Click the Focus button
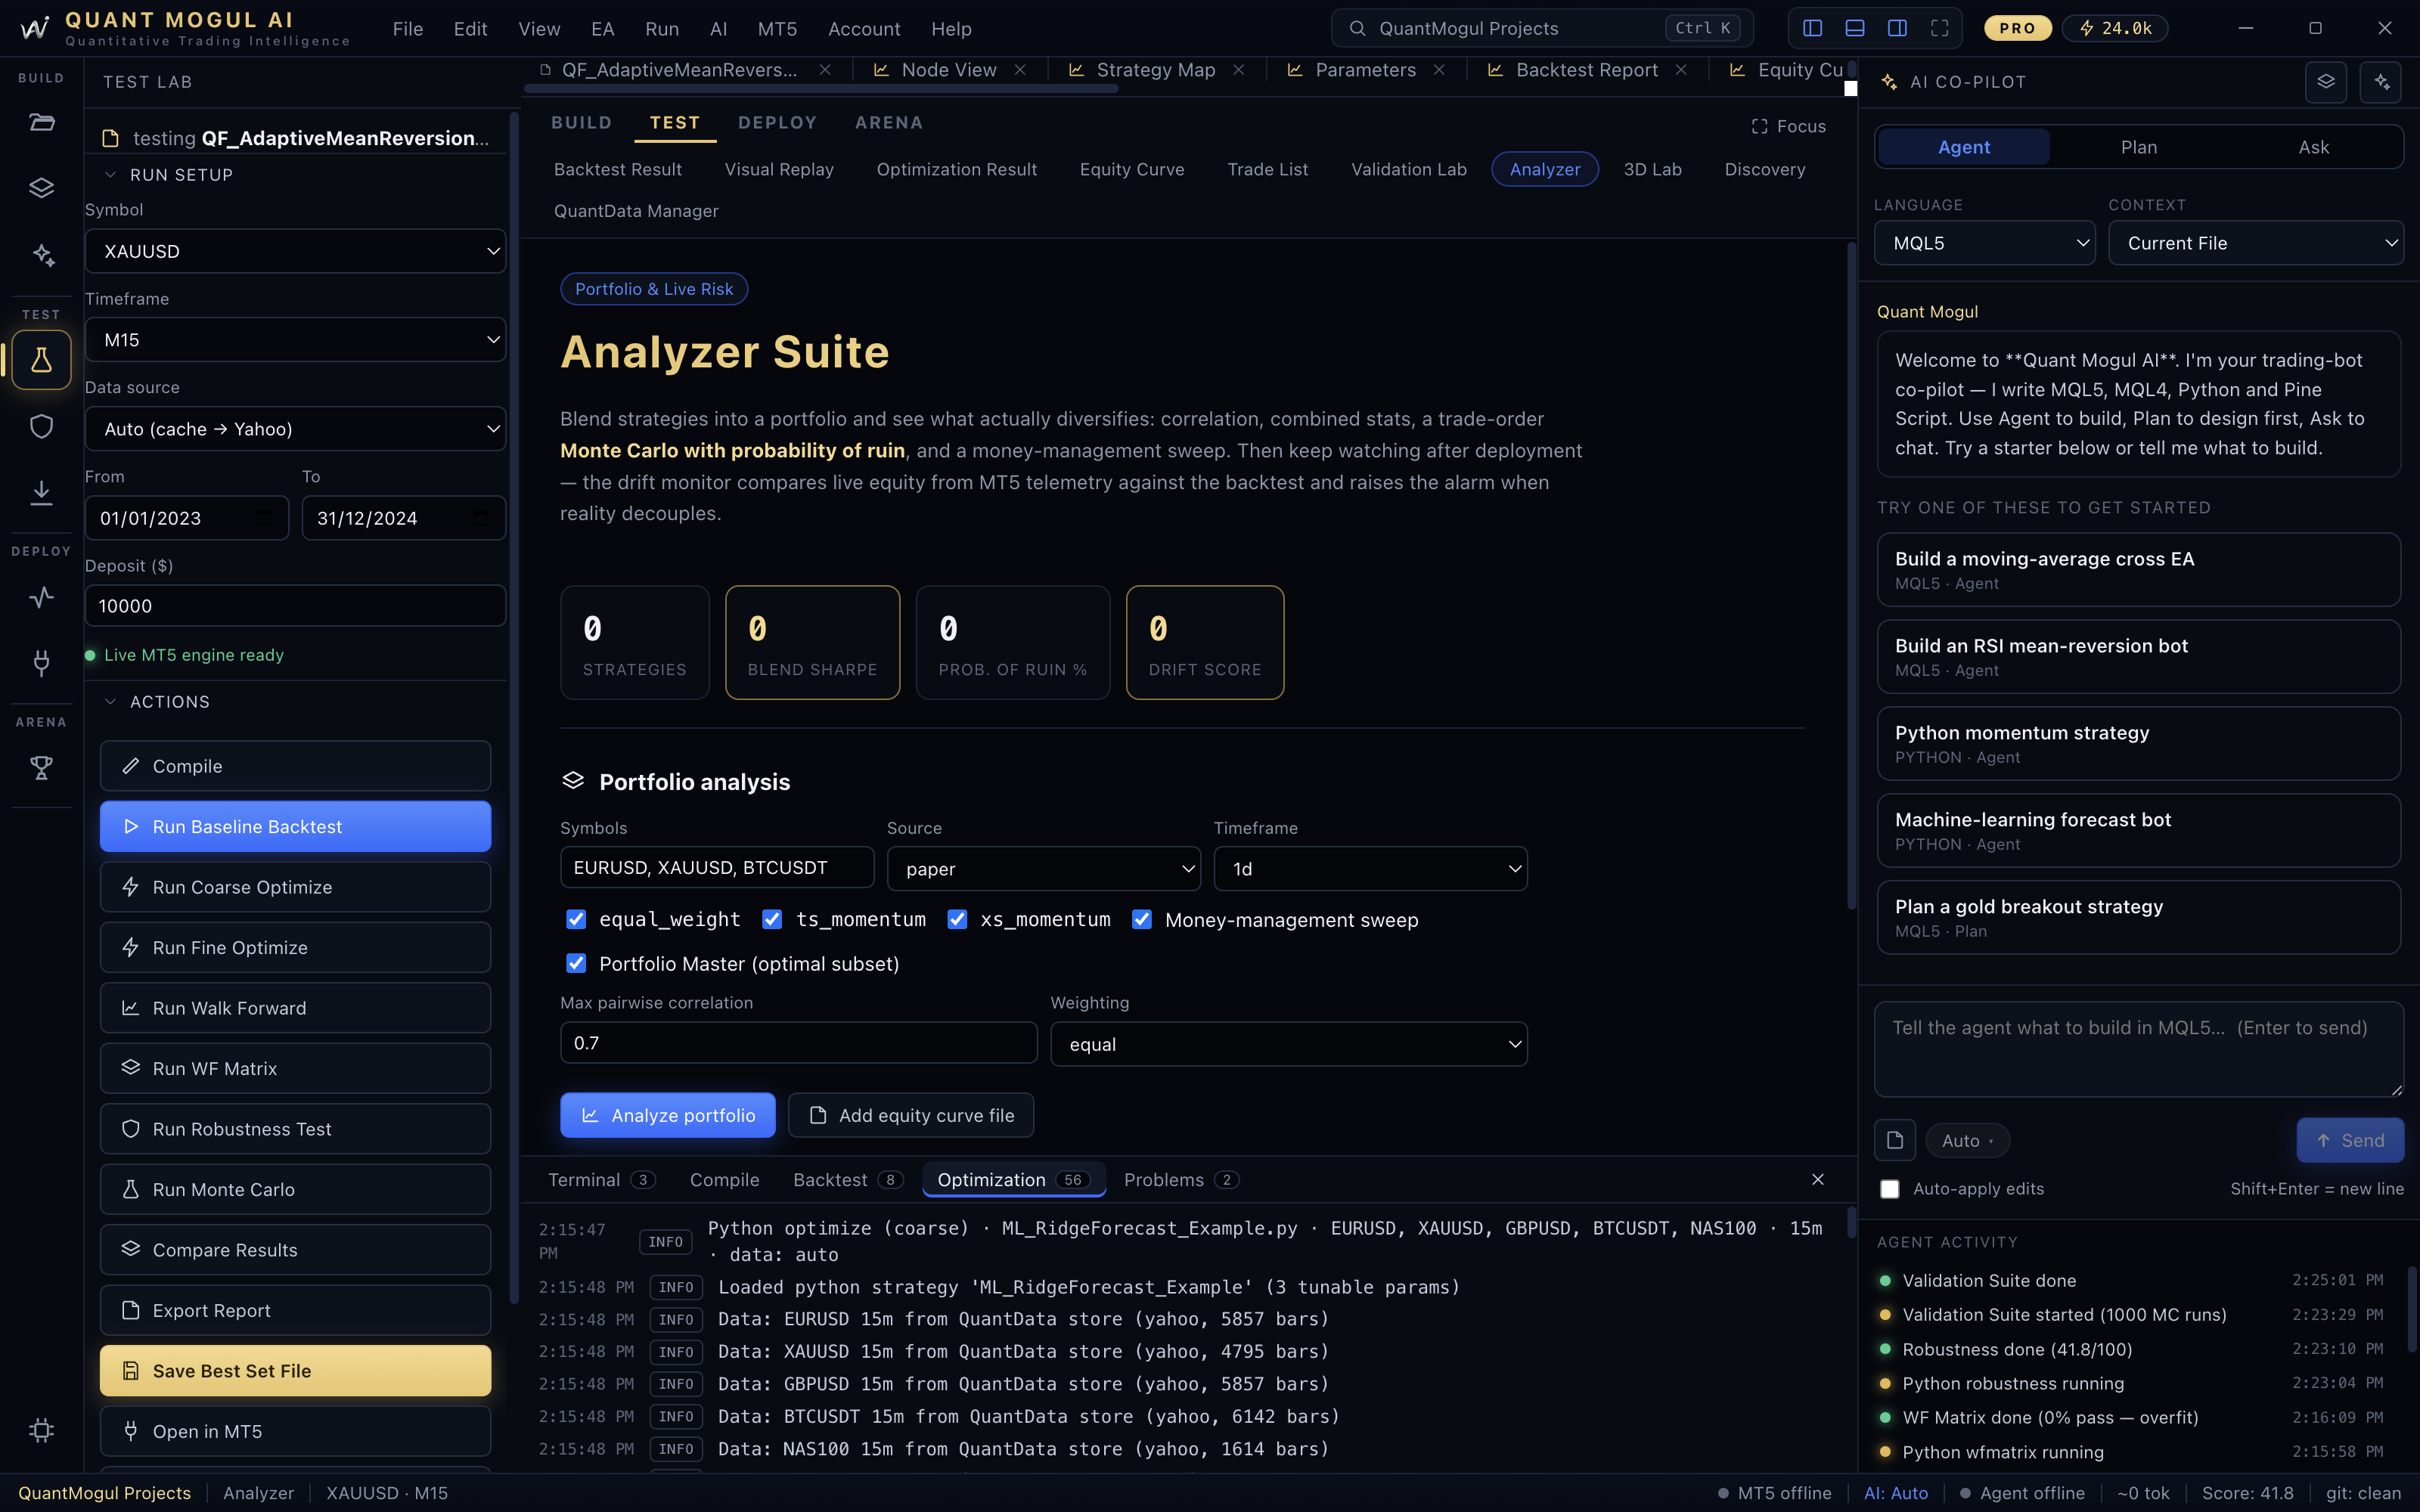The image size is (2420, 1512). [x=1788, y=126]
